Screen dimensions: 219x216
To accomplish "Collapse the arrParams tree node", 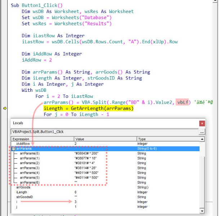I will pyautogui.click(x=14, y=148).
